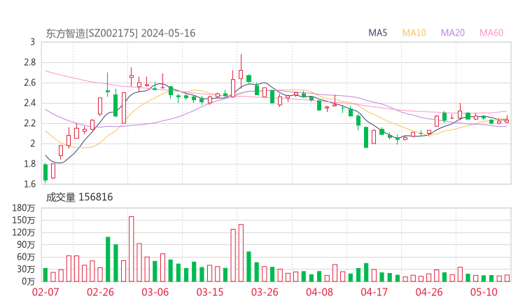The width and height of the screenshot is (518, 308).
Task: Click the volume axis label 0万
Action: [29, 281]
